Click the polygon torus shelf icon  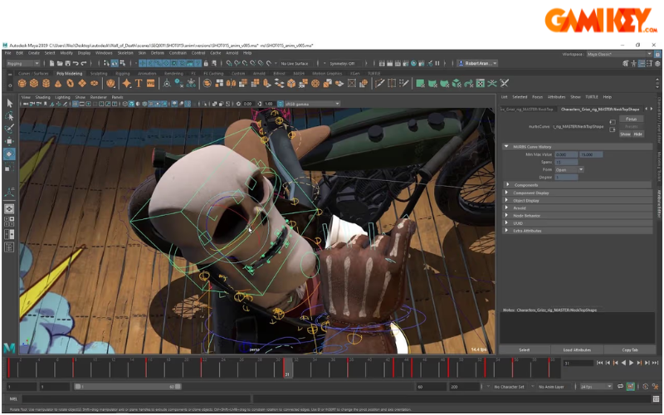pyautogui.click(x=71, y=84)
